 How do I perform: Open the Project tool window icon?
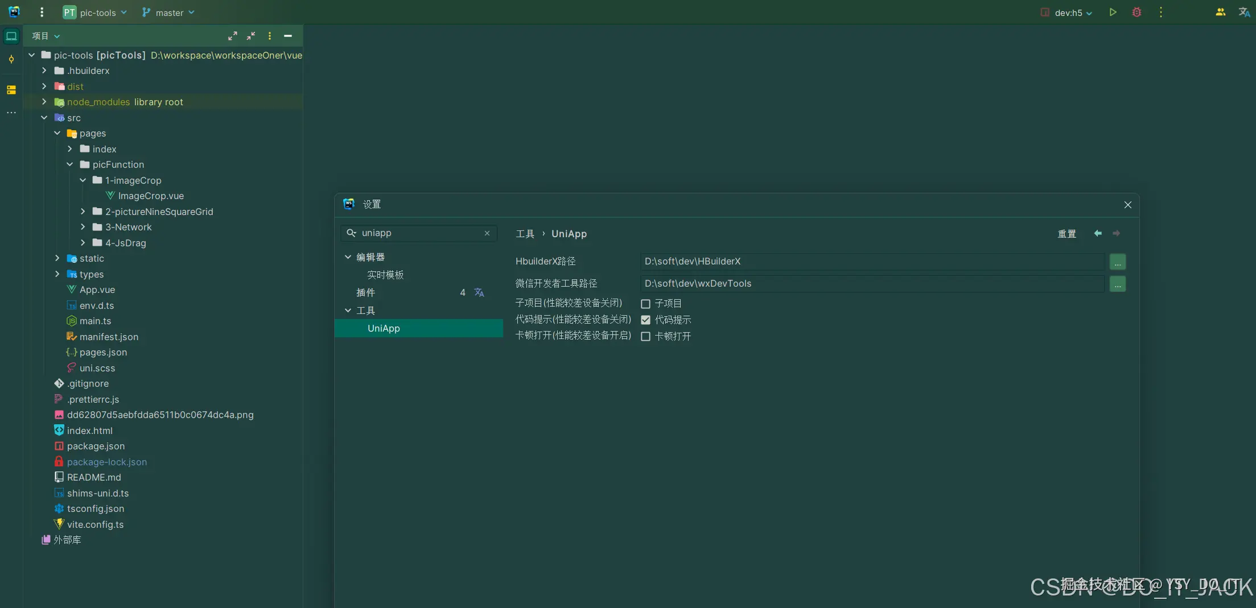coord(11,36)
